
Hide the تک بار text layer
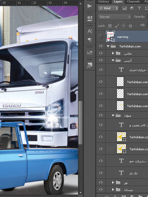pos(101,173)
